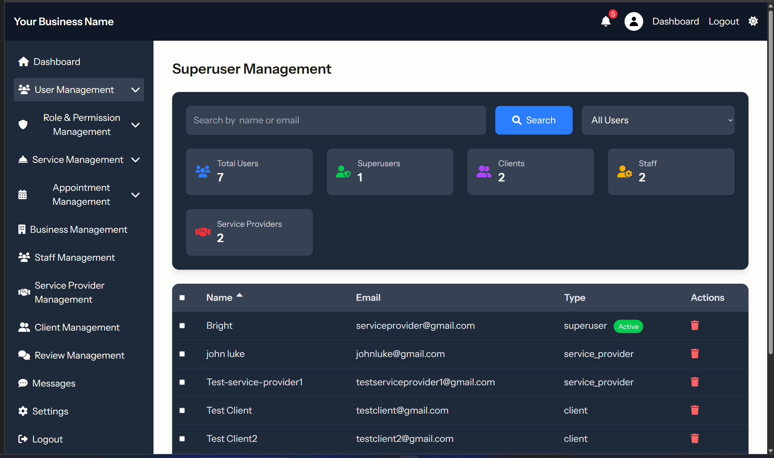The image size is (774, 458).
Task: Click the sidebar Logout arrow icon
Action: [23, 439]
